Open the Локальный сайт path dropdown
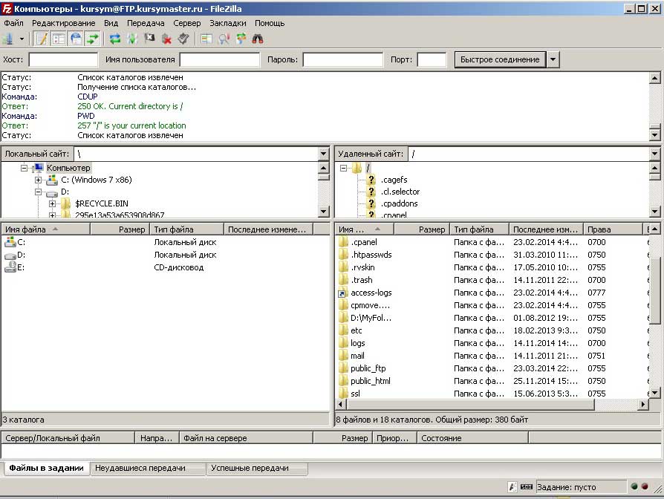Image resolution: width=664 pixels, height=499 pixels. pos(324,154)
